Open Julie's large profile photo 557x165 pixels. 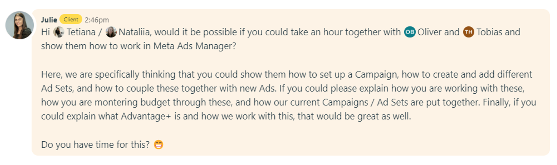click(20, 25)
